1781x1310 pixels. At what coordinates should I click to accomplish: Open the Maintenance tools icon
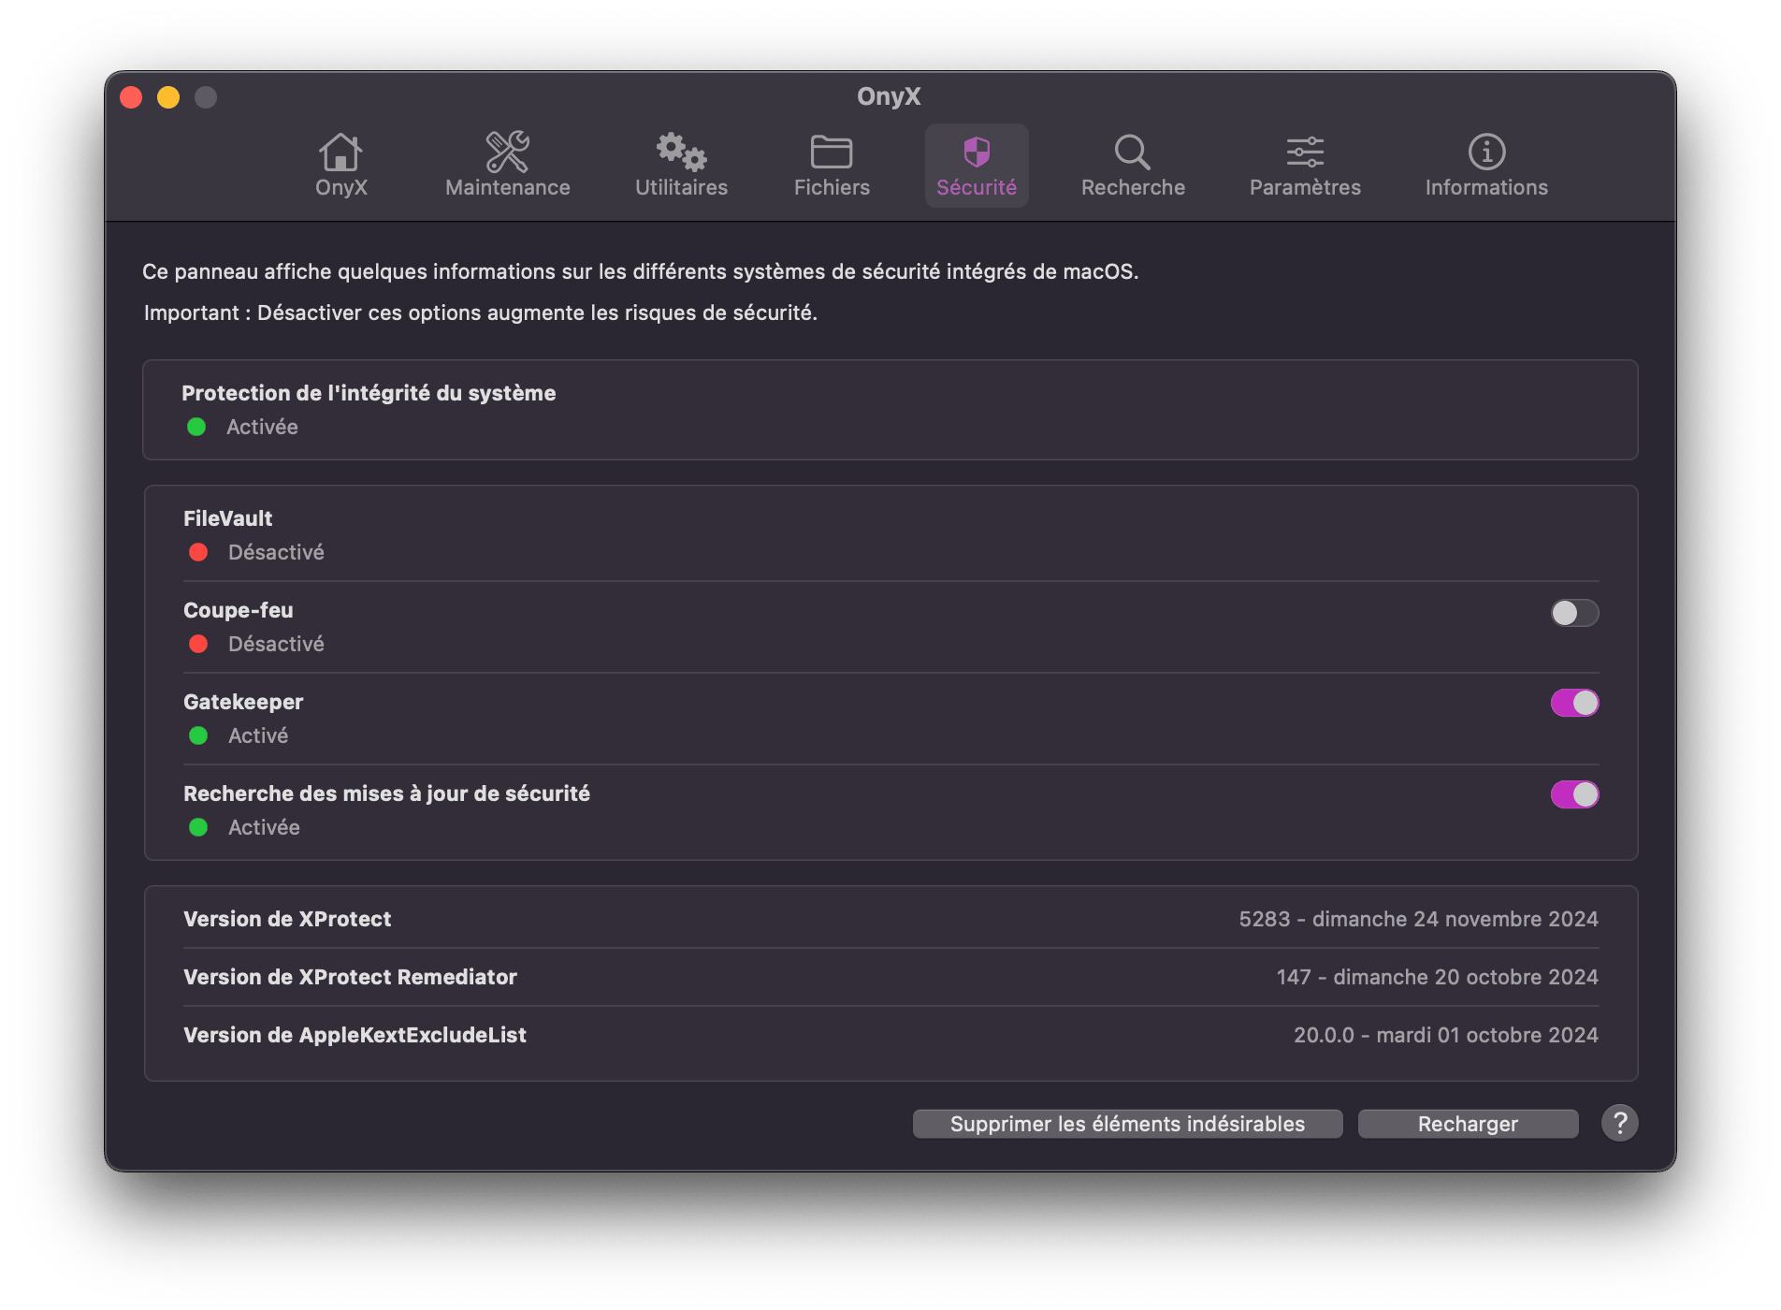tap(507, 152)
